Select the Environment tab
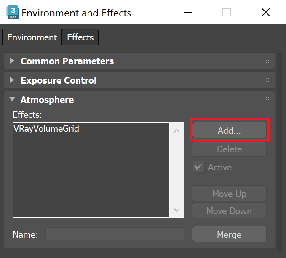Screen dimensions: 286x258 coord(32,37)
